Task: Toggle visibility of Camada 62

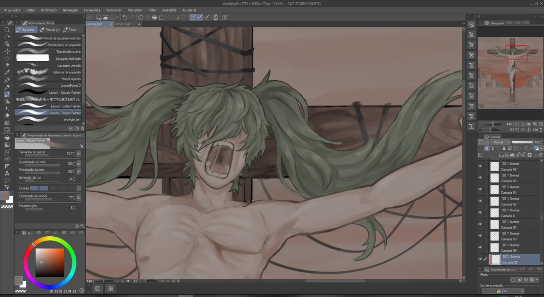Action: coord(480,201)
